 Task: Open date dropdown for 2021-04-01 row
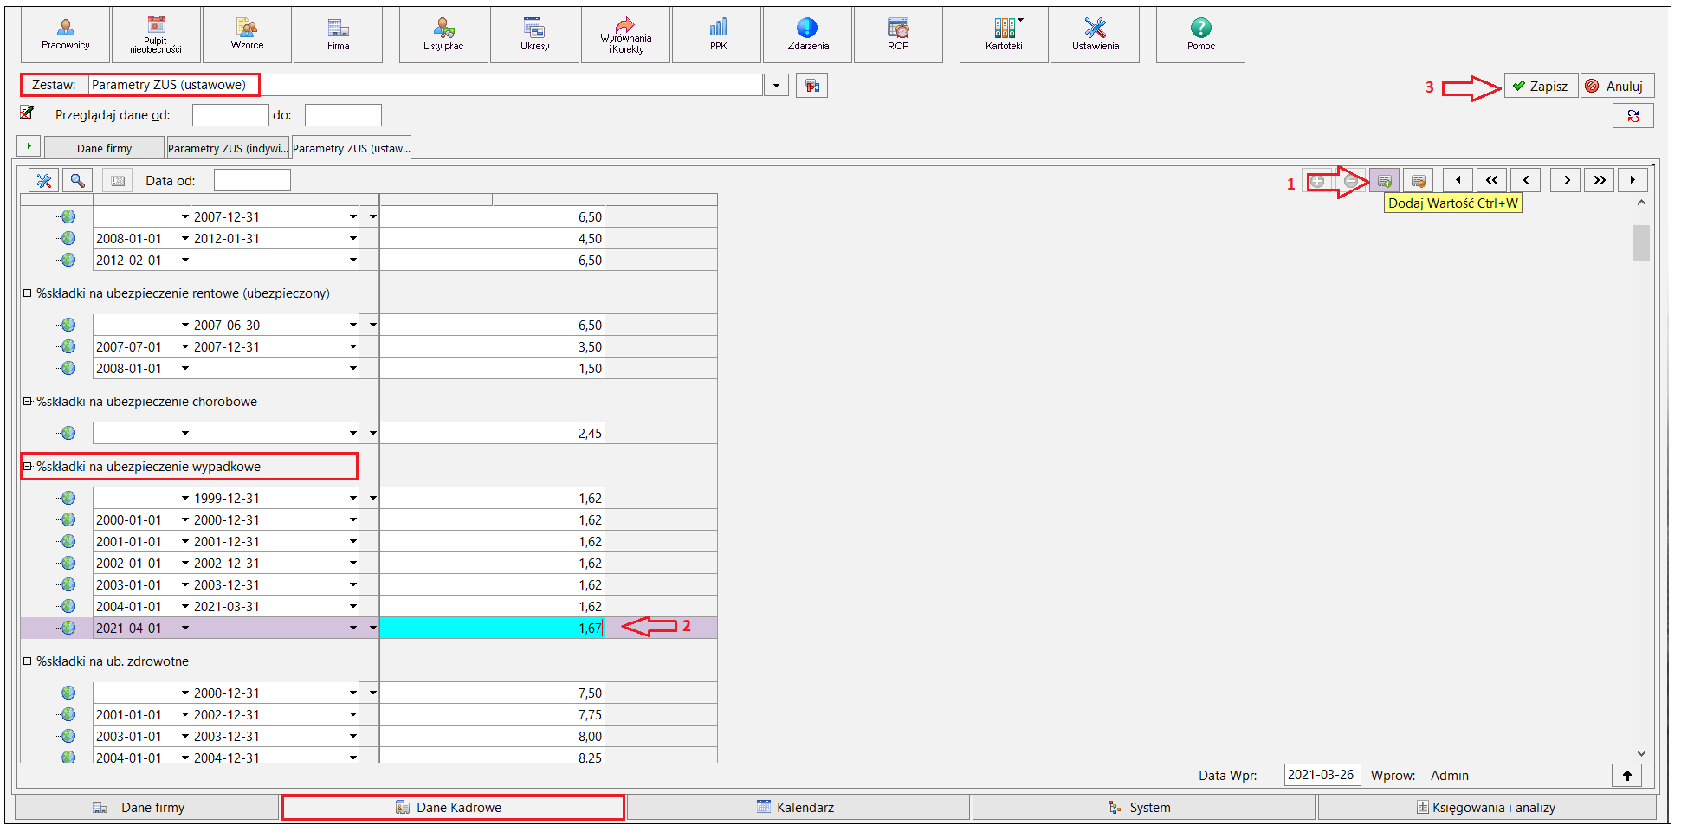pyautogui.click(x=184, y=628)
